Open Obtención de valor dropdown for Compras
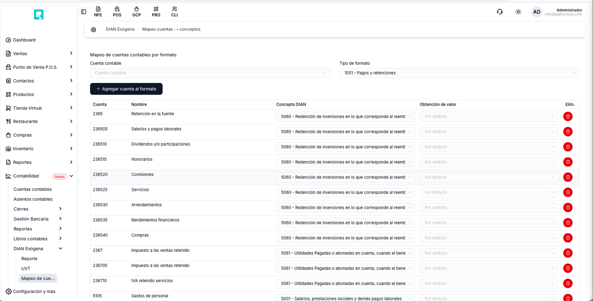The height and width of the screenshot is (301, 593). (x=489, y=238)
